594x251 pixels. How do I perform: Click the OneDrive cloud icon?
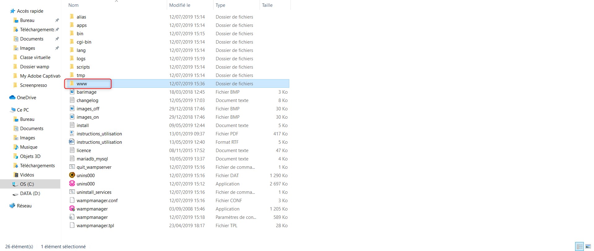12,97
